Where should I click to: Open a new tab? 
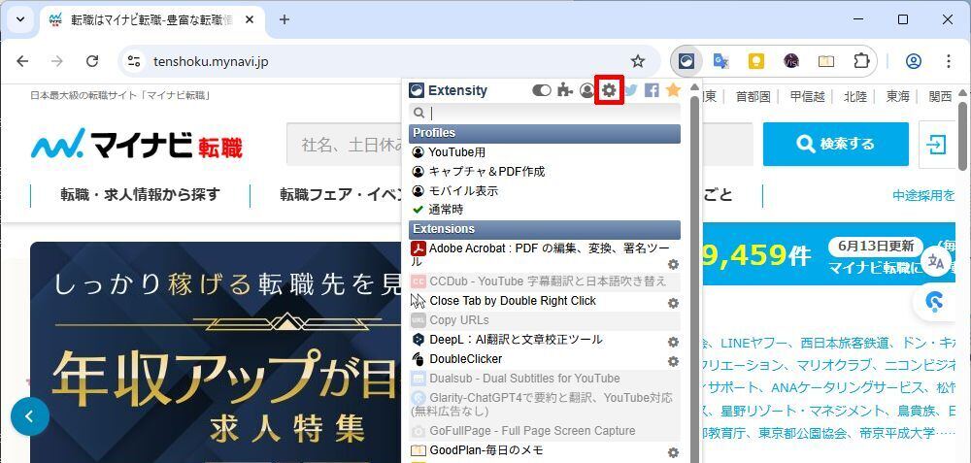pos(285,19)
